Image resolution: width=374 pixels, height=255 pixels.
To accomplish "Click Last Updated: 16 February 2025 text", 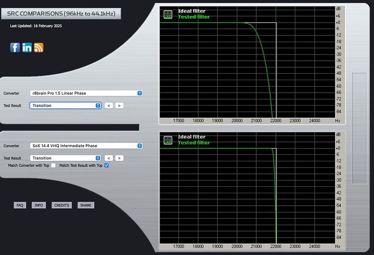I will (36, 26).
